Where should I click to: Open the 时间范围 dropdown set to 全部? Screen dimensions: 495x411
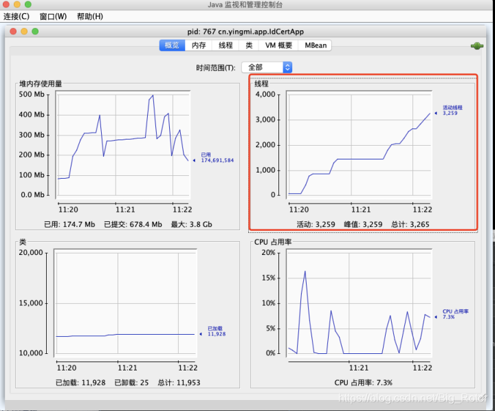pyautogui.click(x=267, y=67)
